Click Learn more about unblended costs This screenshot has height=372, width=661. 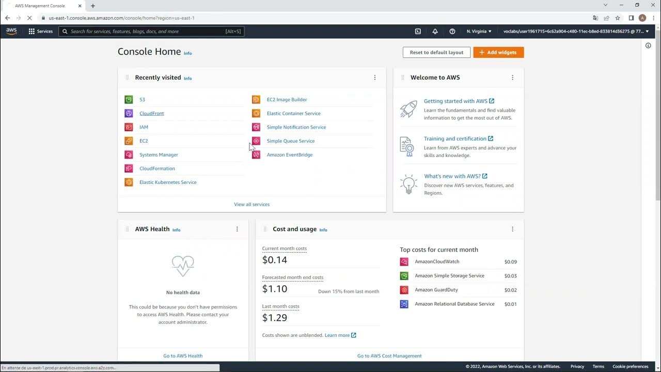(340, 335)
